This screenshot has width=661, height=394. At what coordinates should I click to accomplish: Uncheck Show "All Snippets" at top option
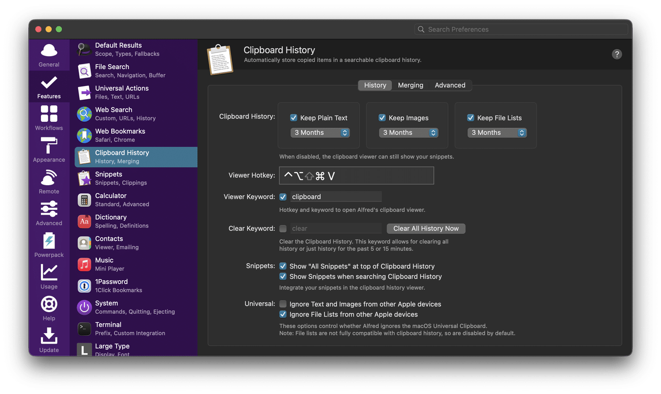[283, 266]
